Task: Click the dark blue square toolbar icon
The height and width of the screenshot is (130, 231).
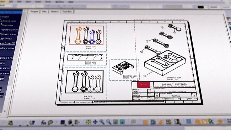Action: point(63,122)
